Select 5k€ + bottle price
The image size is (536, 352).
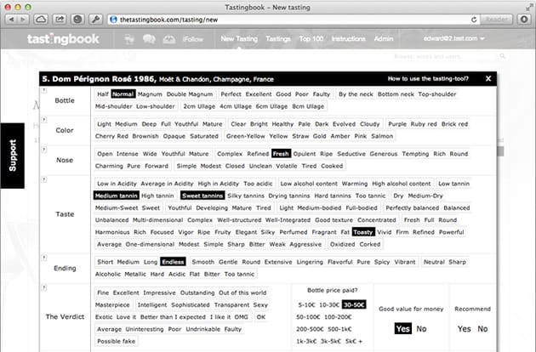pos(353,341)
